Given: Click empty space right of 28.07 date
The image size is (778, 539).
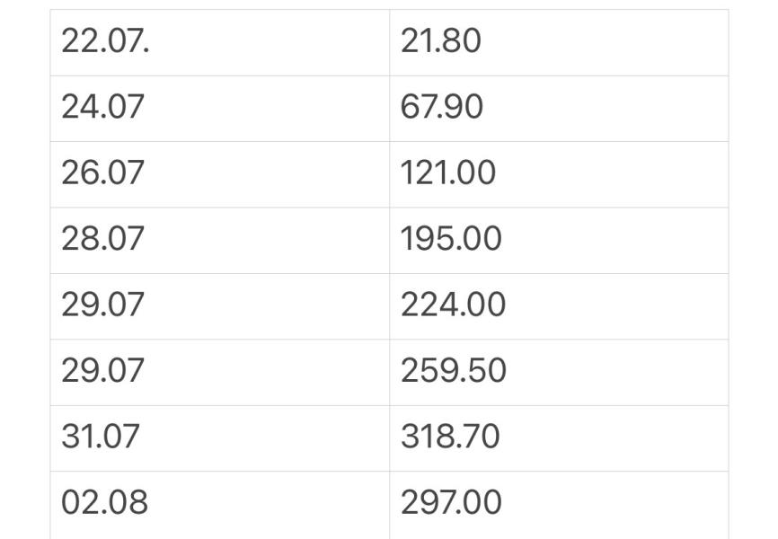Looking at the screenshot, I should click(x=265, y=240).
